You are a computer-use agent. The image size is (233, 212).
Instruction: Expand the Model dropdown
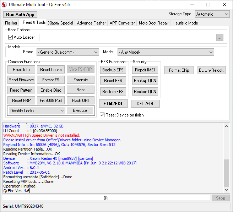click(166, 52)
